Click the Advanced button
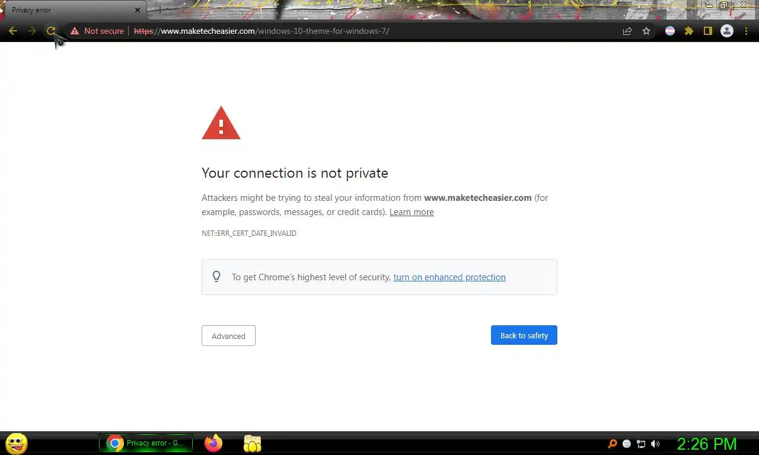 coord(228,336)
